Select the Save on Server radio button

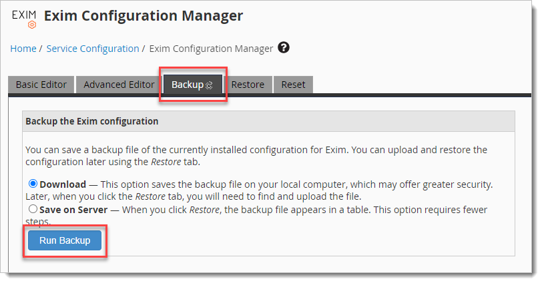click(x=33, y=209)
